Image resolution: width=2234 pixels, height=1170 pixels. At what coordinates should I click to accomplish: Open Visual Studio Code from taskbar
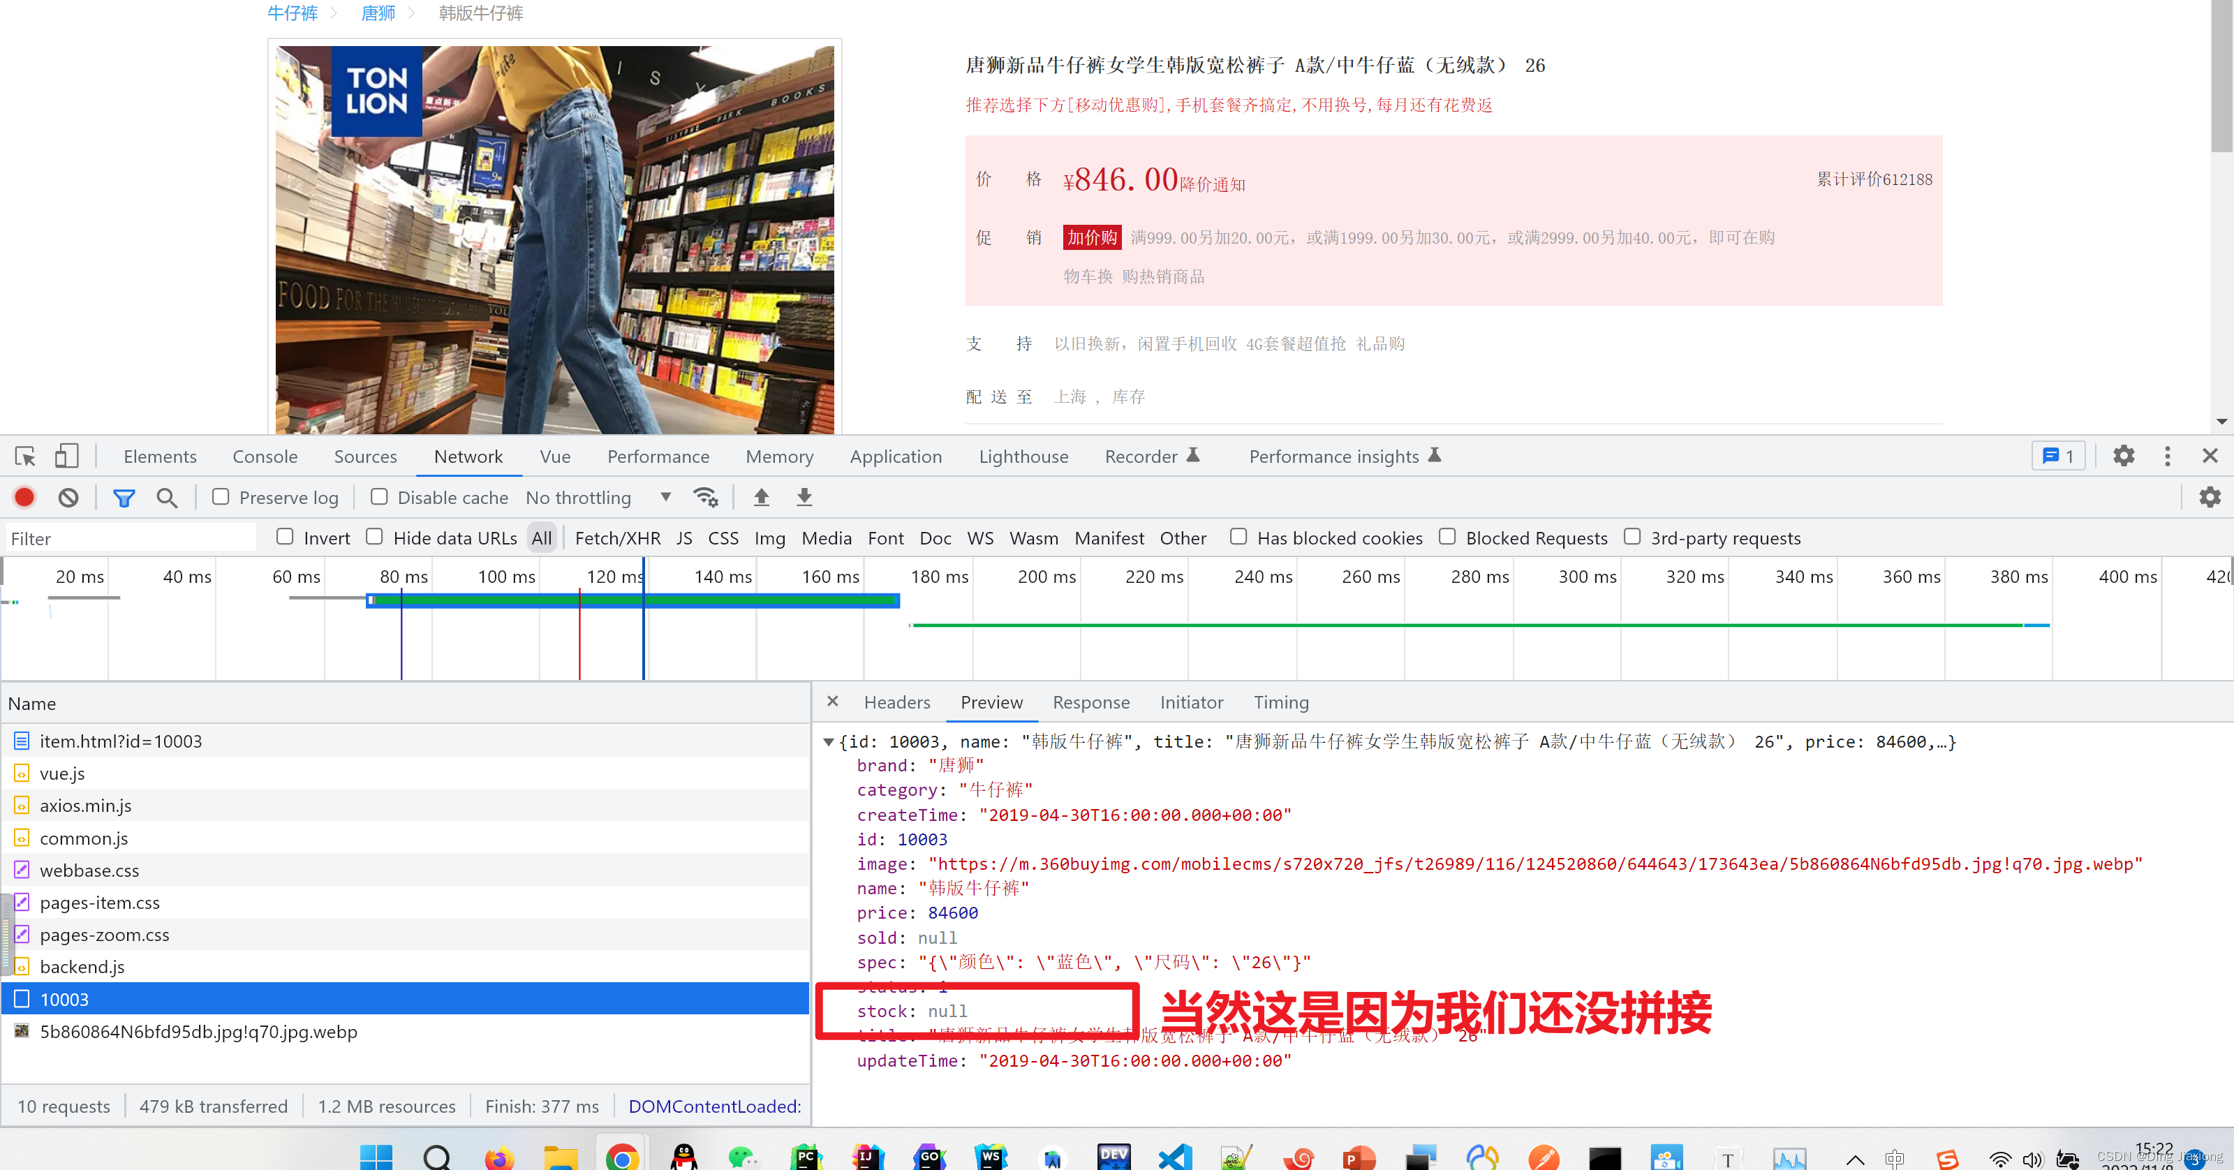click(x=1175, y=1157)
